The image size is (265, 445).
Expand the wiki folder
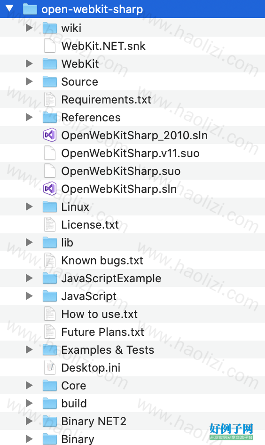(29, 28)
